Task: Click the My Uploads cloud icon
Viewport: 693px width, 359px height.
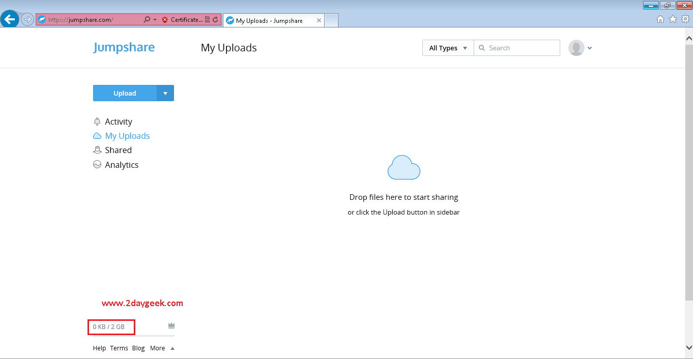Action: click(97, 136)
